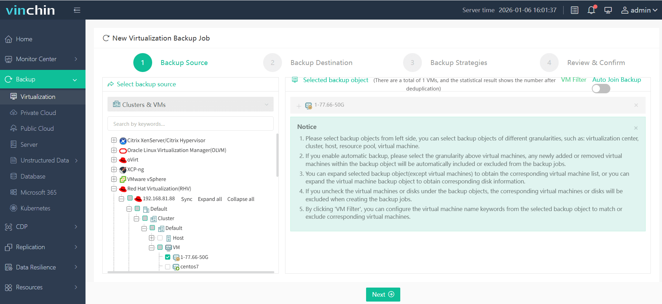Click in the Search by keywords field
The image size is (662, 304).
(190, 124)
